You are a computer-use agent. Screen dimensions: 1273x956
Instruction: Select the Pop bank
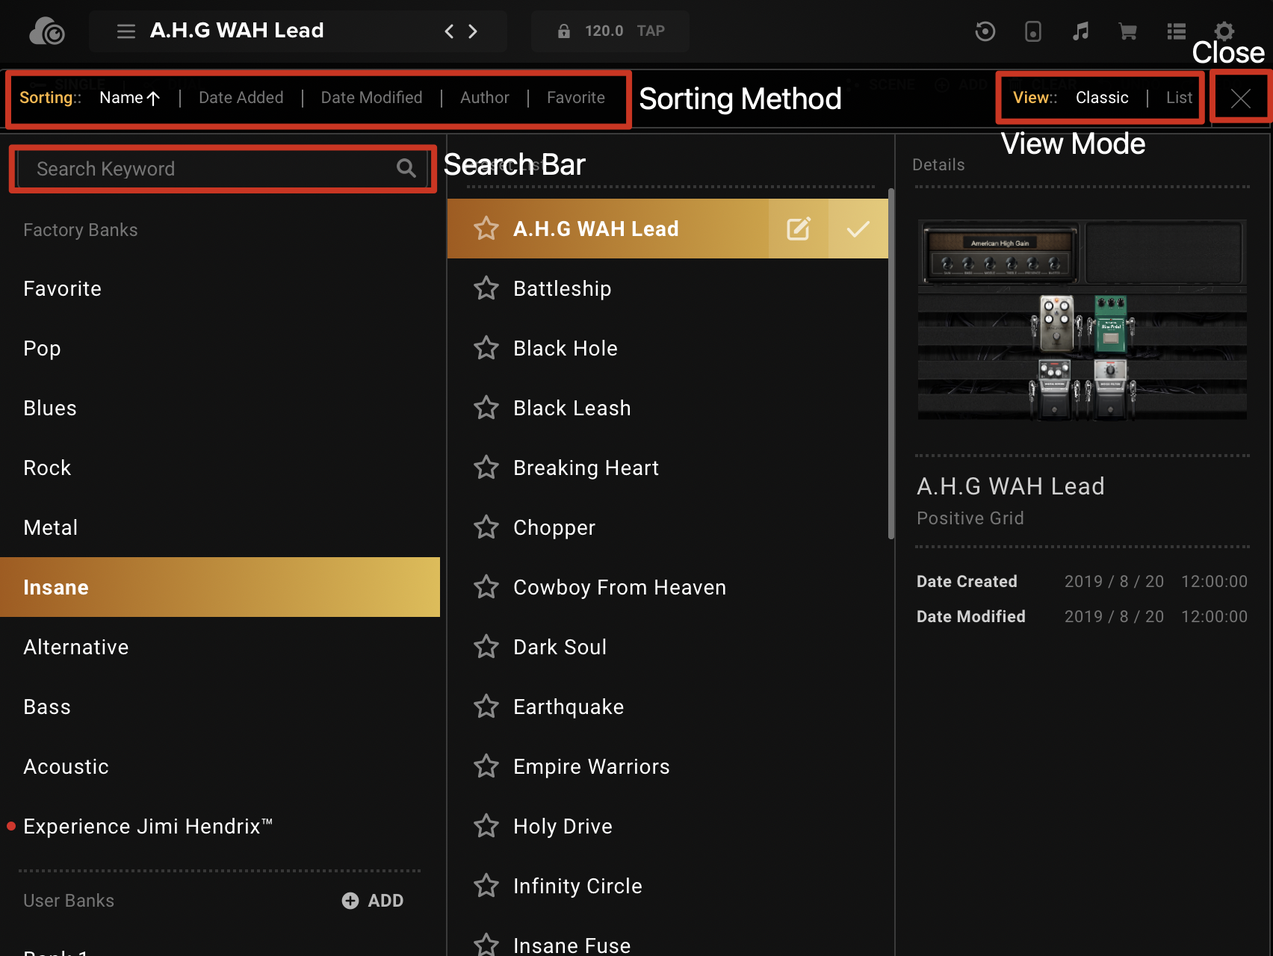pos(220,348)
